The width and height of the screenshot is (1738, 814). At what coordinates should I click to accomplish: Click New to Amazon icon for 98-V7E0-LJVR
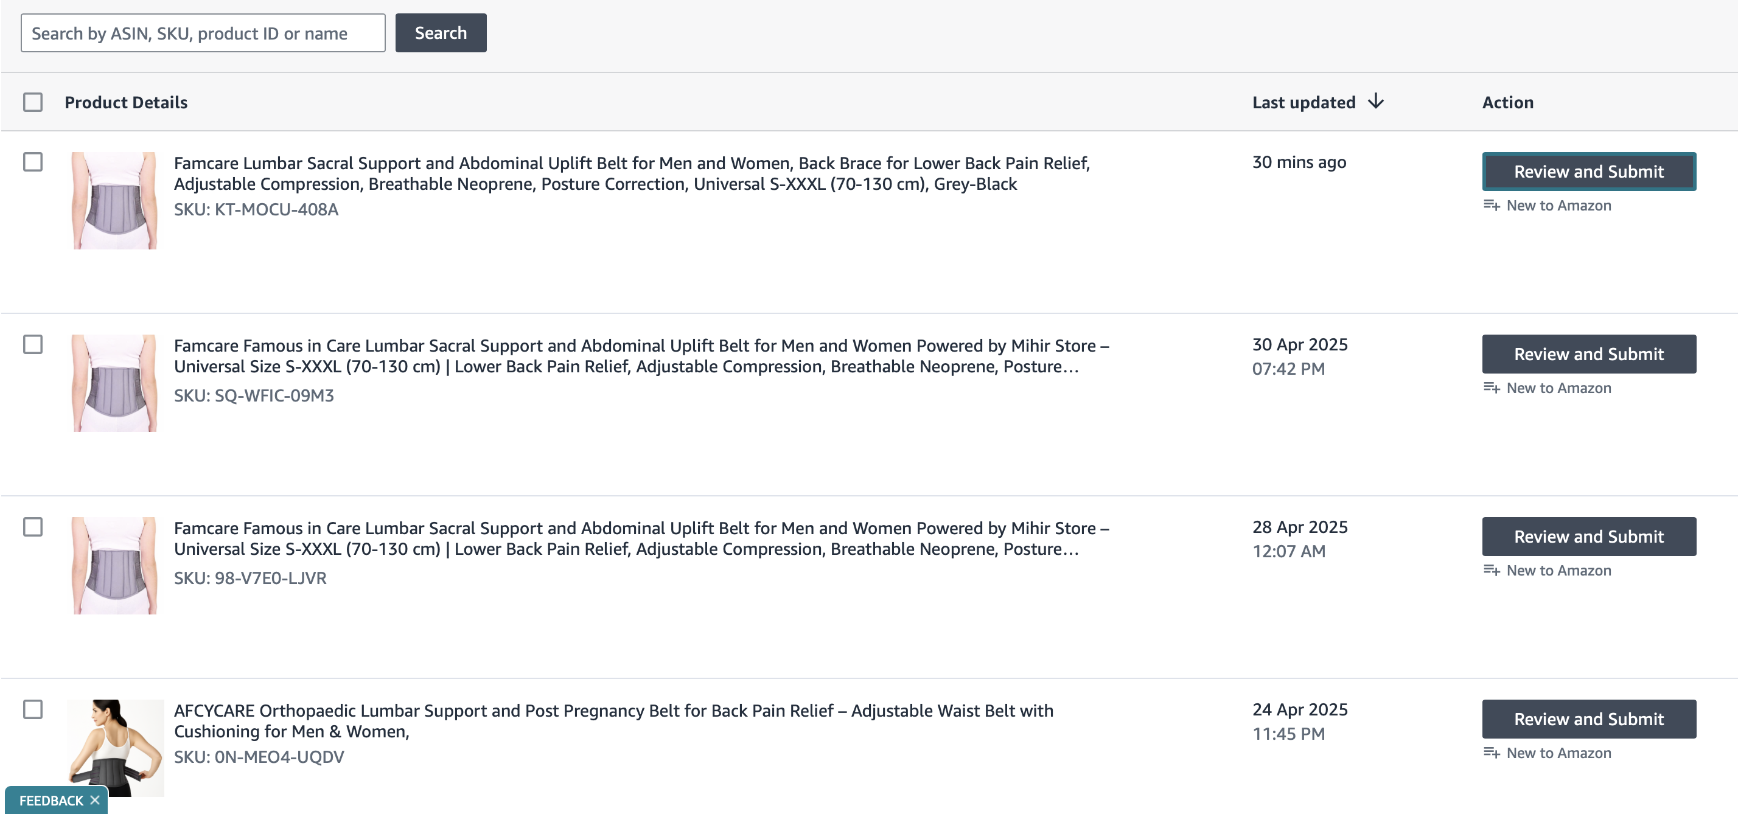tap(1491, 571)
